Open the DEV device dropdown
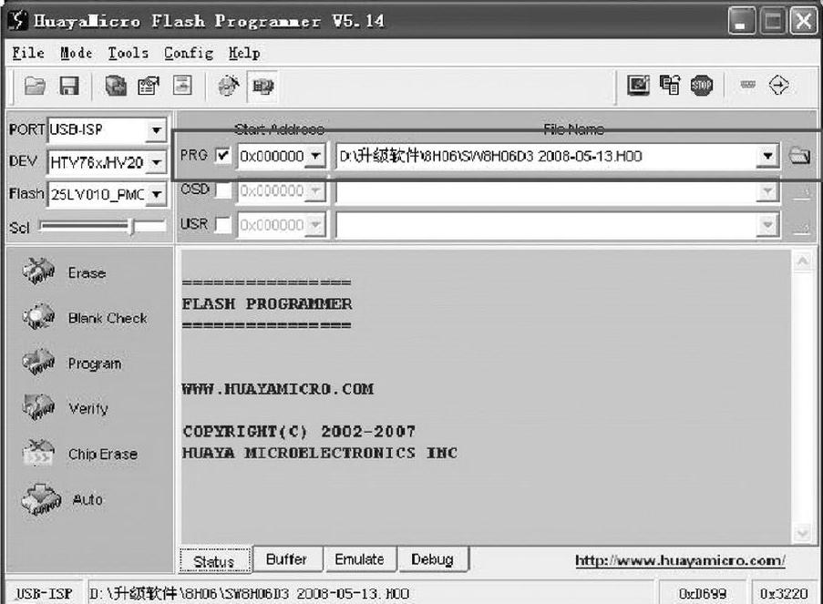Viewport: 823px width, 604px height. click(x=157, y=162)
